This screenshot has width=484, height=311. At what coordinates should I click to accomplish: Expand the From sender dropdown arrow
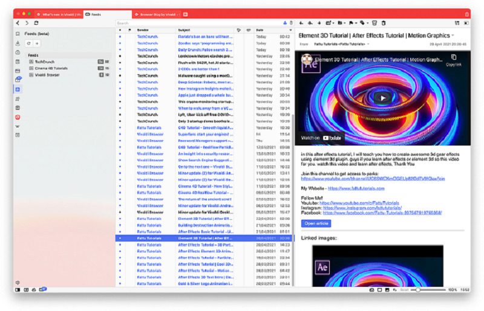(368, 44)
